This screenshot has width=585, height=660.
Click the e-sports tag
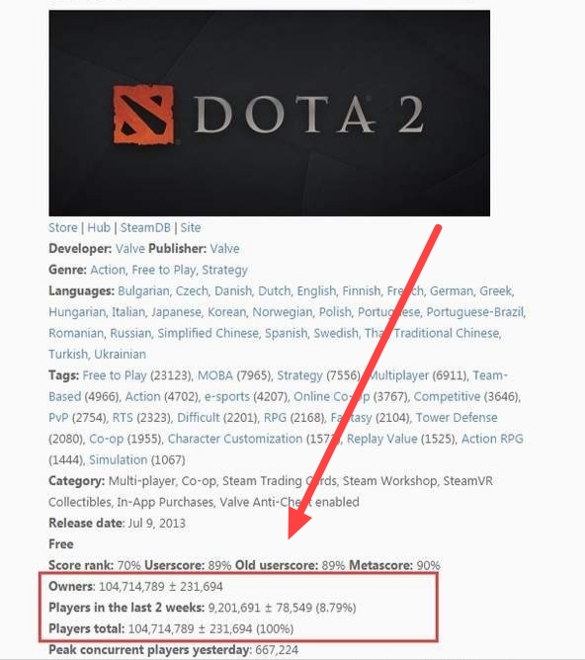(x=227, y=396)
